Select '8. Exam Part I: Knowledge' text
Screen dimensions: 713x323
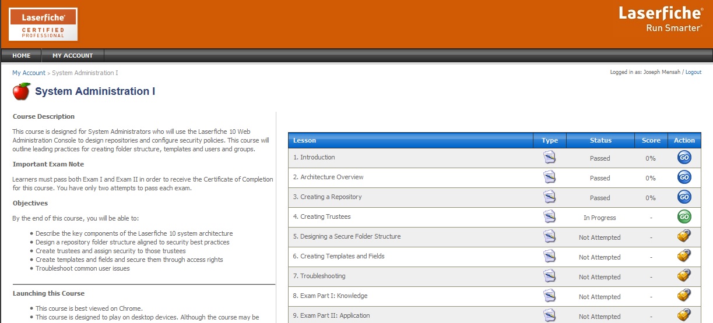click(x=330, y=296)
